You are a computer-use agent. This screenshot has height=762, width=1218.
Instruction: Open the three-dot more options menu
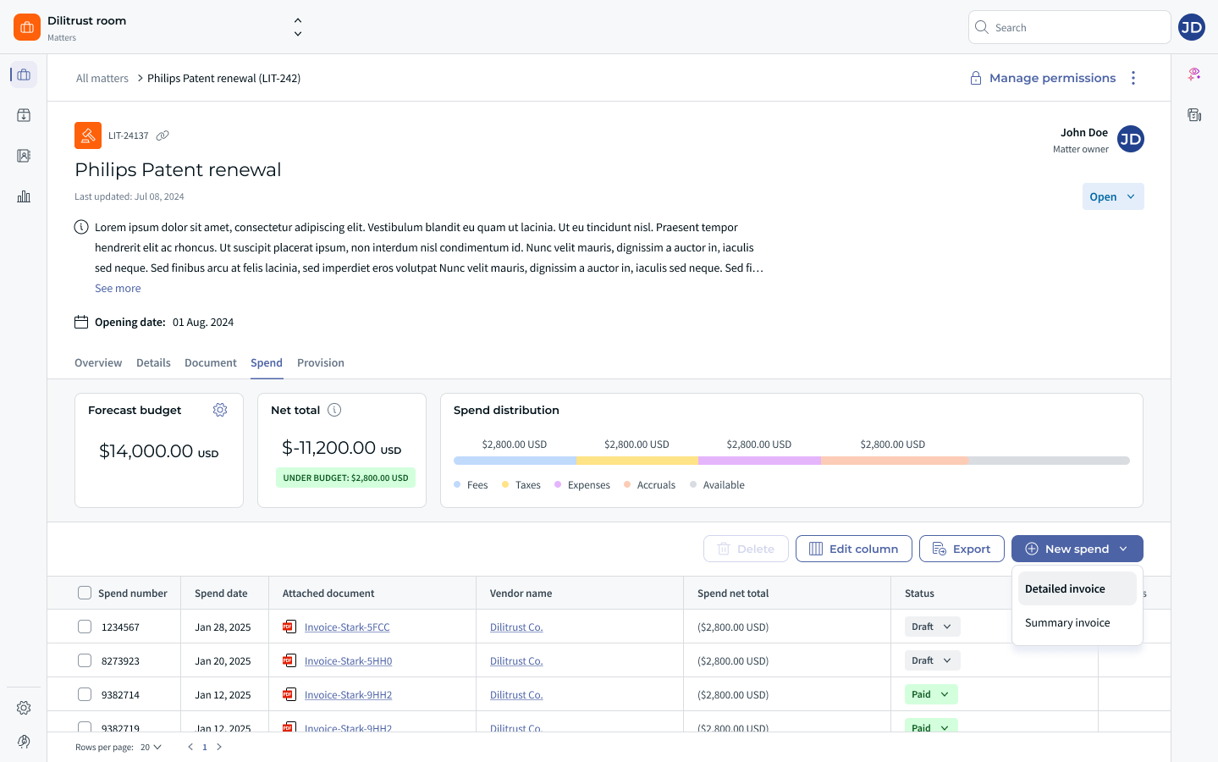click(x=1133, y=78)
